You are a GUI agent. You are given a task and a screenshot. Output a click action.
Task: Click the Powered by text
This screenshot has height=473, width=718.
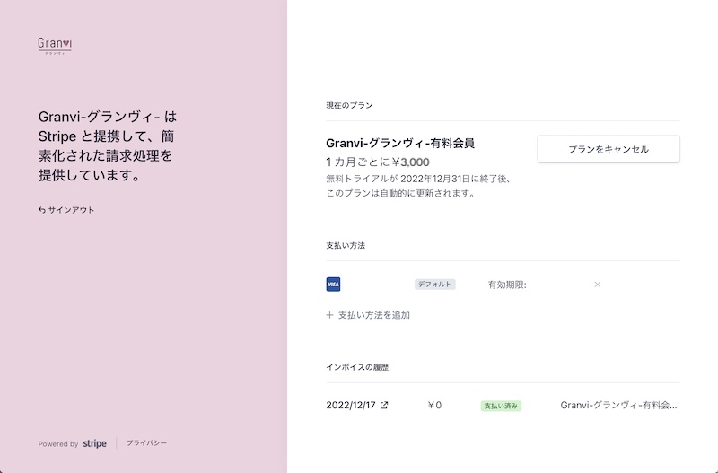[x=58, y=443]
